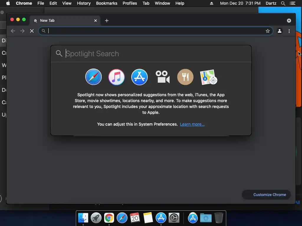Open Launchpad rocket from the Dock
The width and height of the screenshot is (302, 226).
coord(96,218)
